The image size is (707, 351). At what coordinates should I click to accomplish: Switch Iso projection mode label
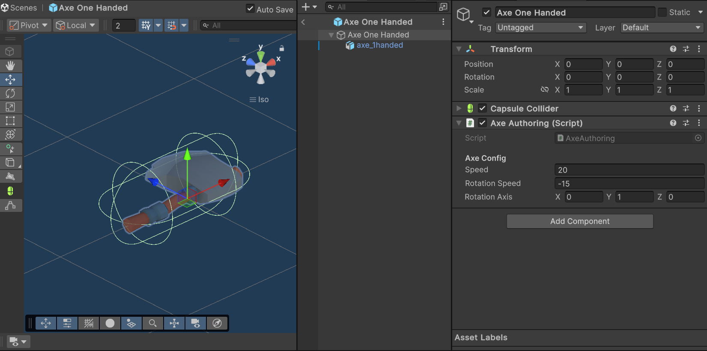pos(259,99)
